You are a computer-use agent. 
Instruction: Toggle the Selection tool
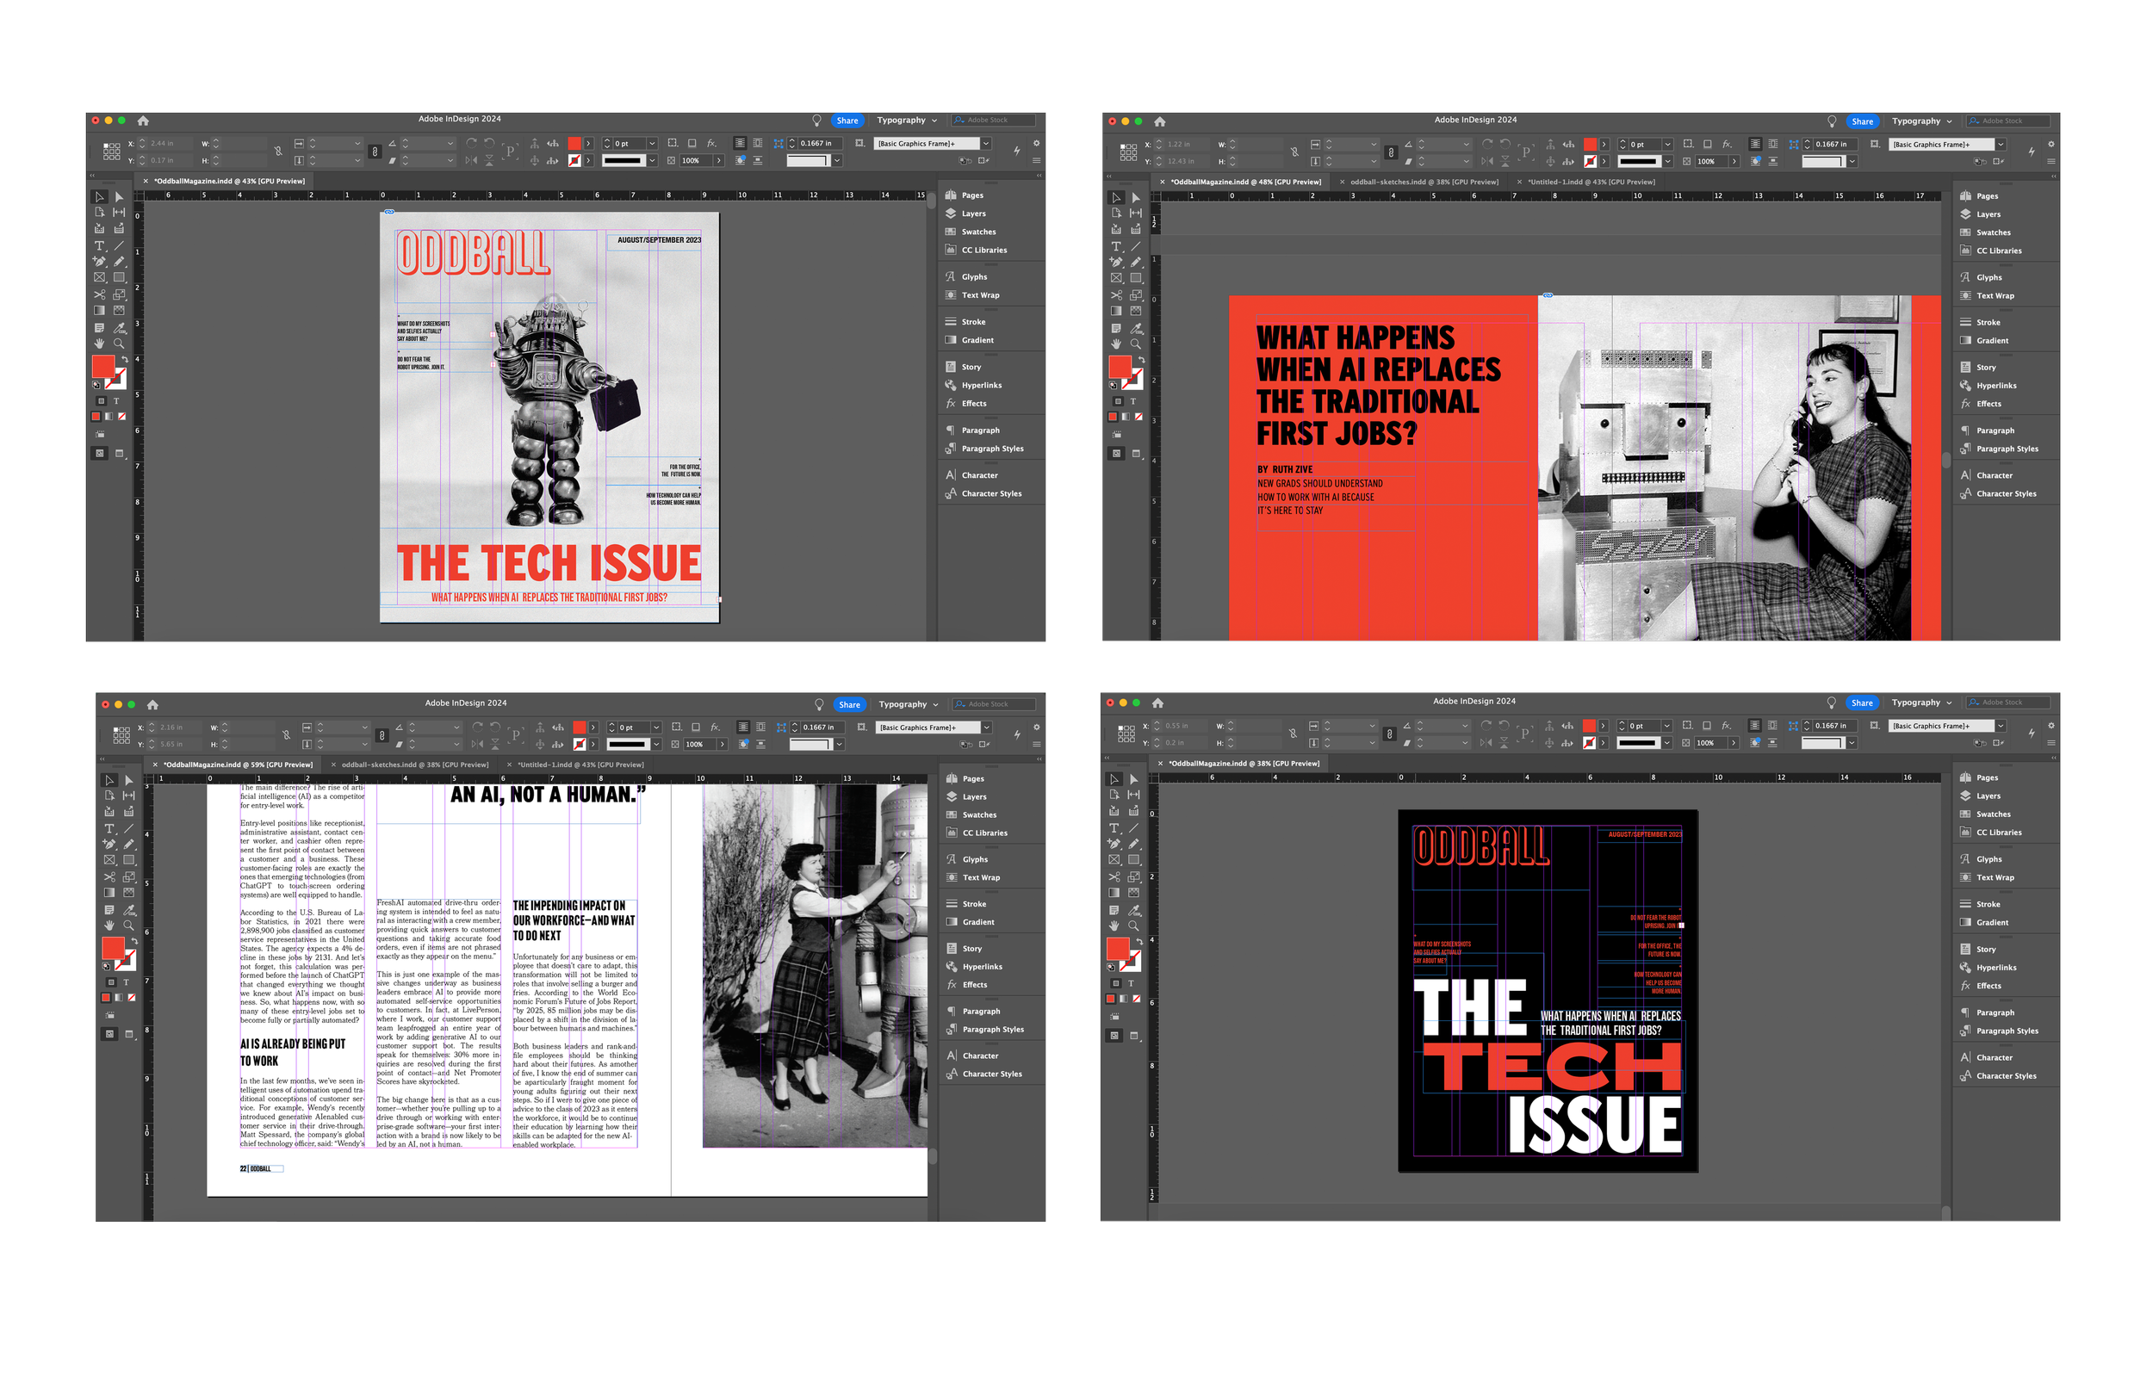point(100,195)
